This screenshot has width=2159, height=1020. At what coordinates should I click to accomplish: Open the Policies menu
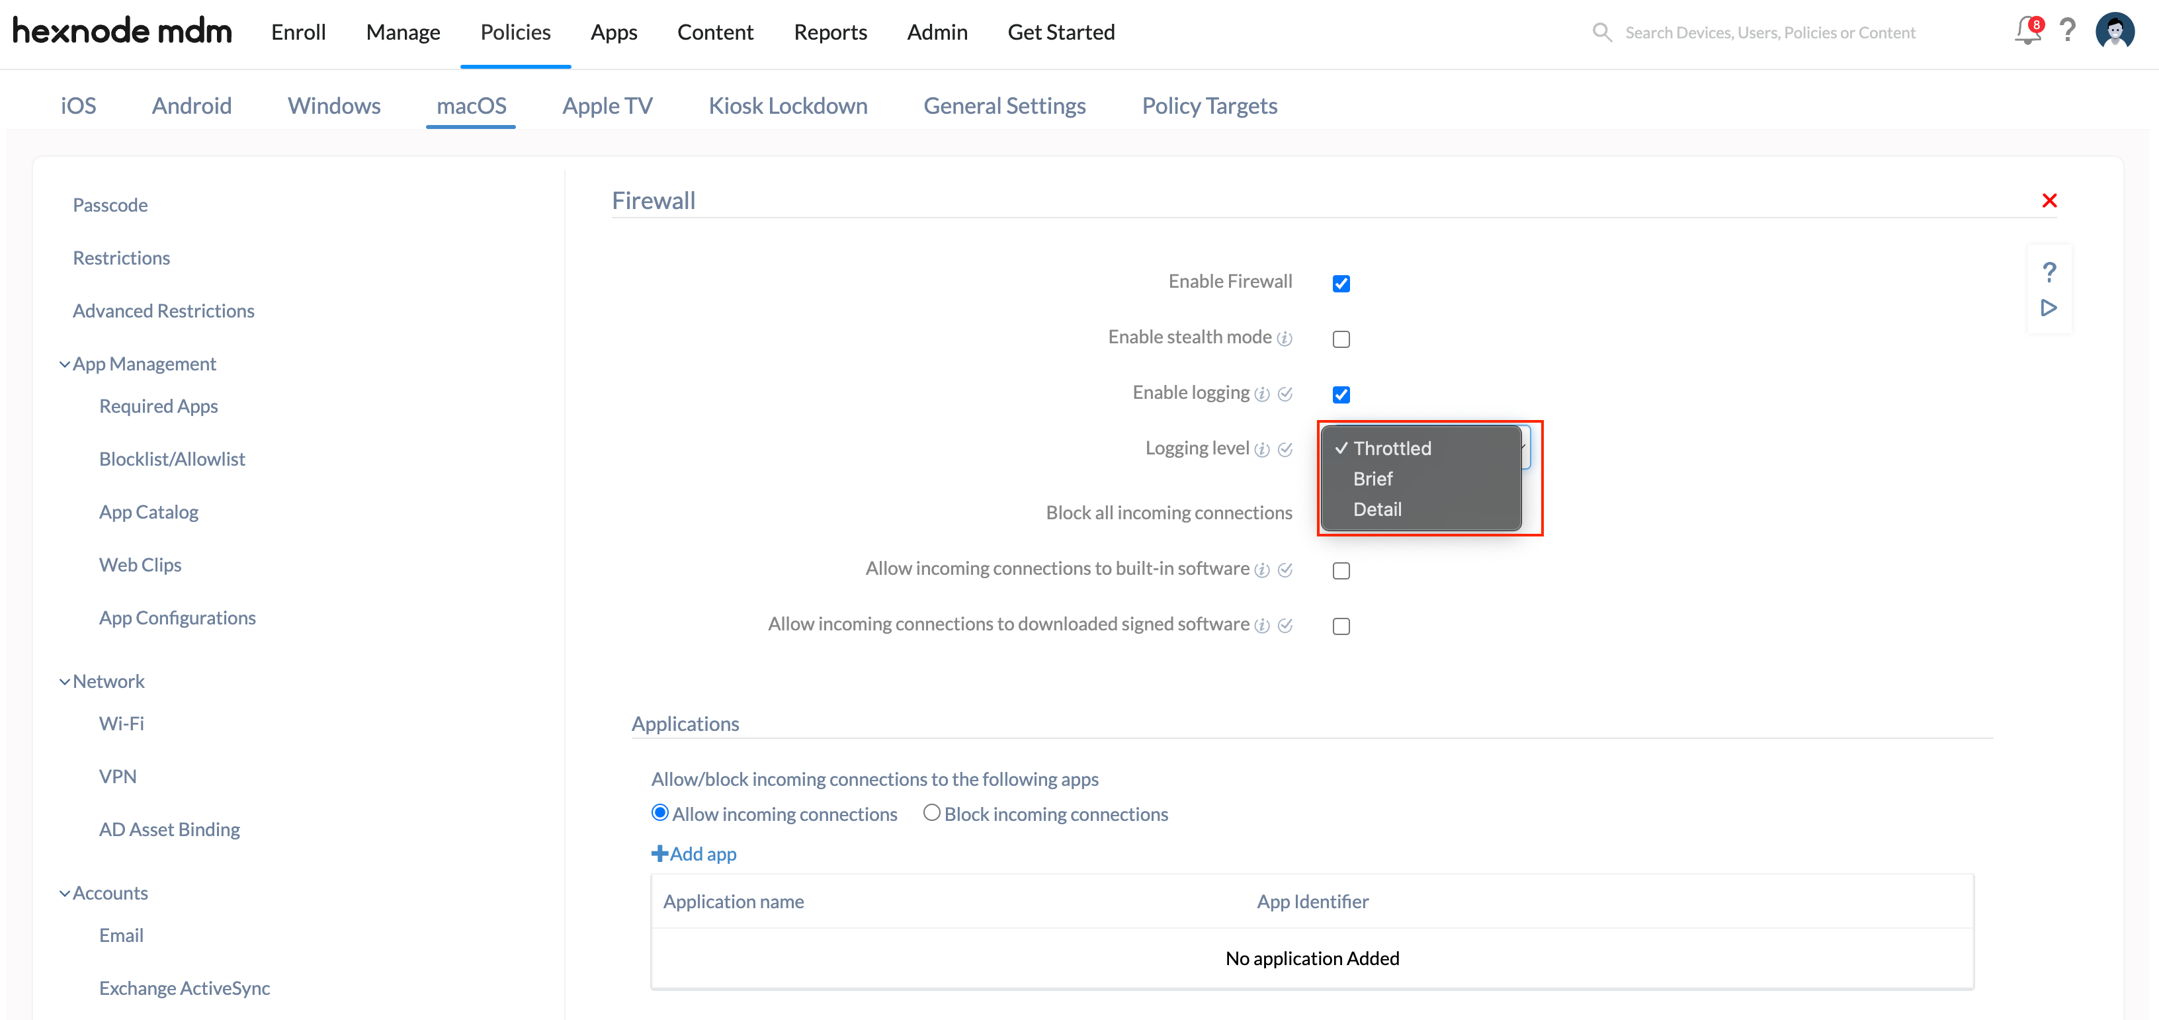[515, 32]
